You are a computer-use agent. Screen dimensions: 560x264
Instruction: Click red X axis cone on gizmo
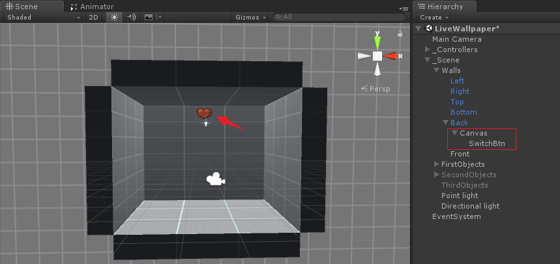pyautogui.click(x=391, y=55)
